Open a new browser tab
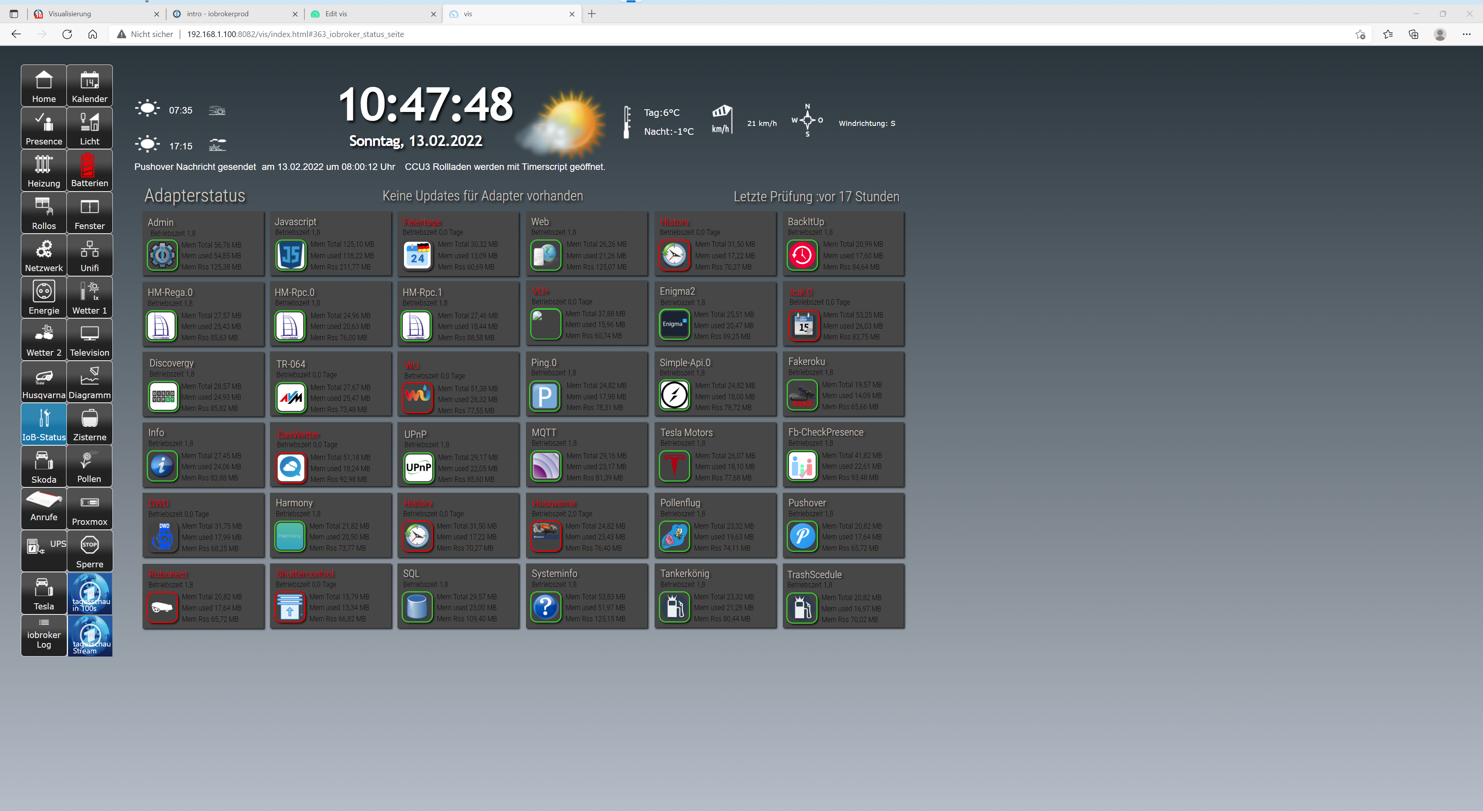This screenshot has width=1483, height=811. coord(592,14)
